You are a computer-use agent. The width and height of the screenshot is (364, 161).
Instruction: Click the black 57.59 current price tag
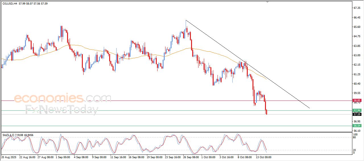357,114
